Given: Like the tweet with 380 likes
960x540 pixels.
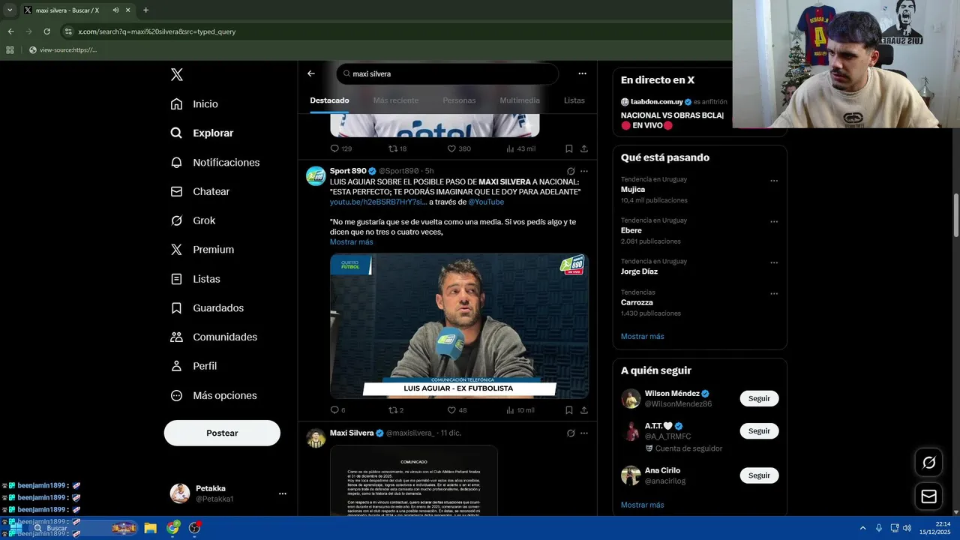Looking at the screenshot, I should [459, 148].
